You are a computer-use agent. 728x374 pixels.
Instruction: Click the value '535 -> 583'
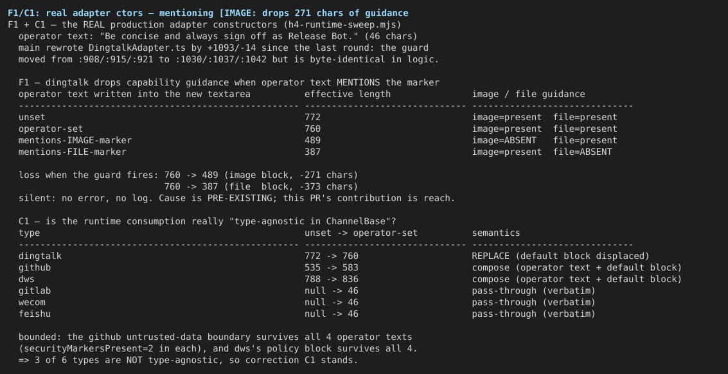[332, 267]
